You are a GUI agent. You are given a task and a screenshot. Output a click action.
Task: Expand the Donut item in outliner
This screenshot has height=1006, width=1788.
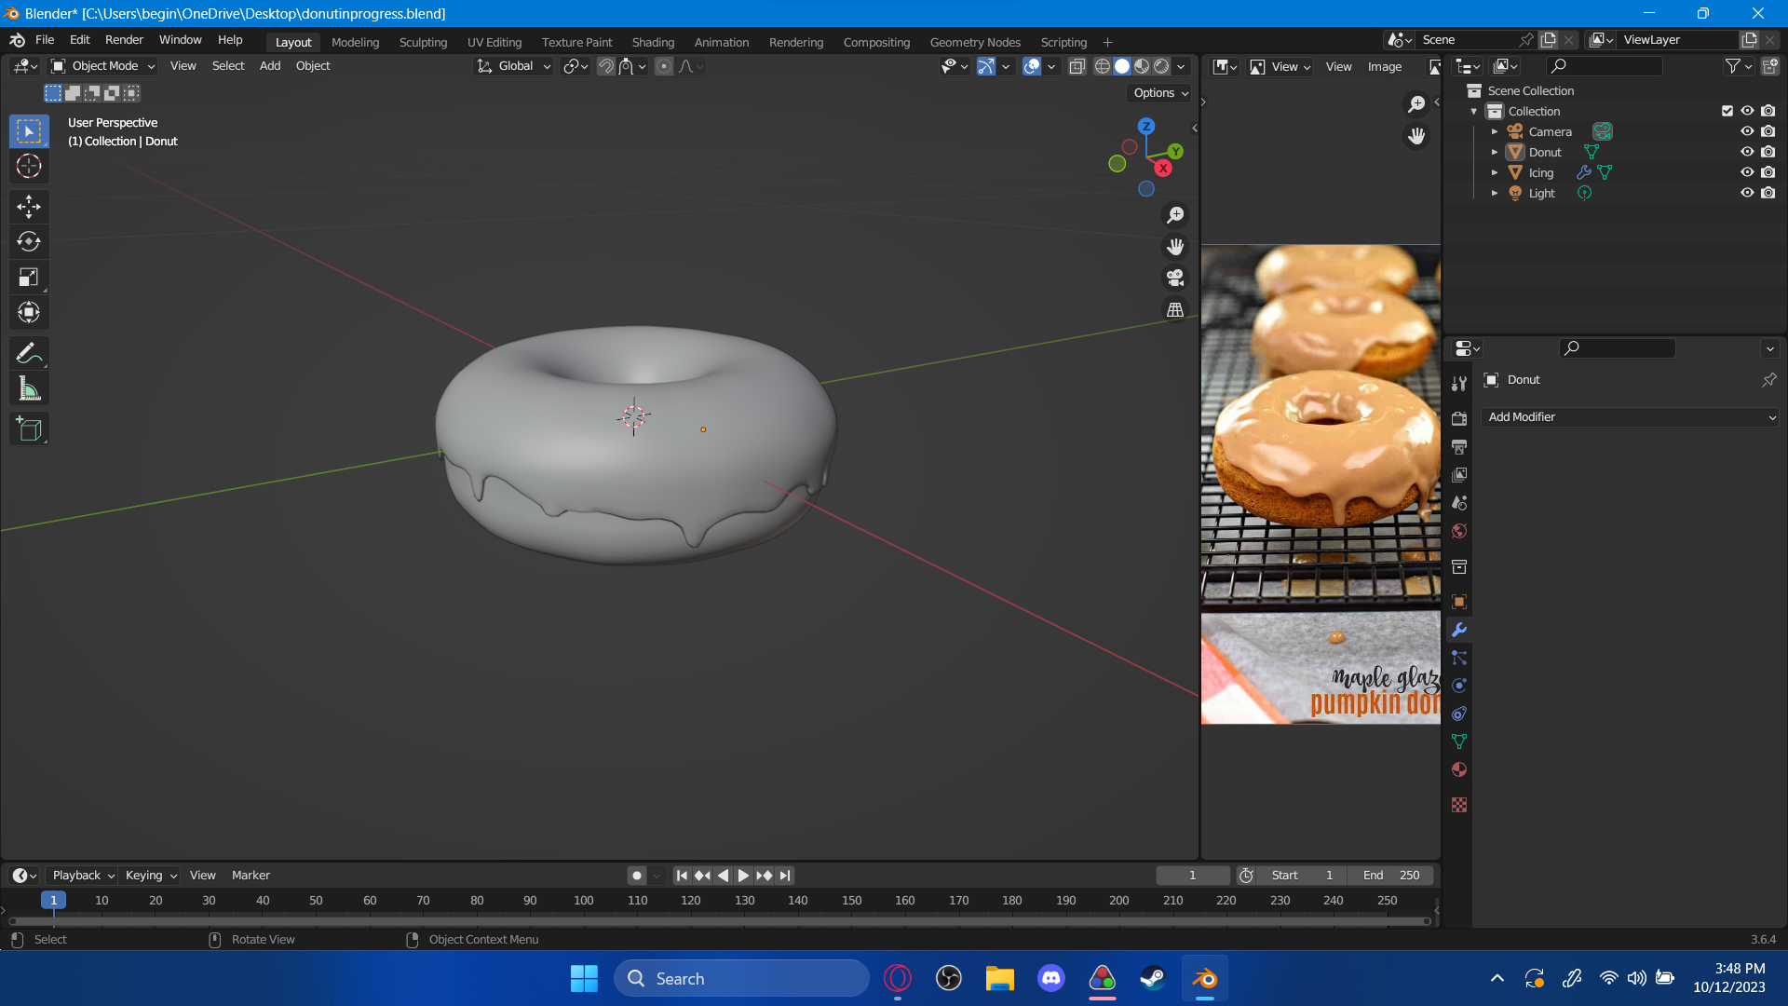[x=1495, y=152]
